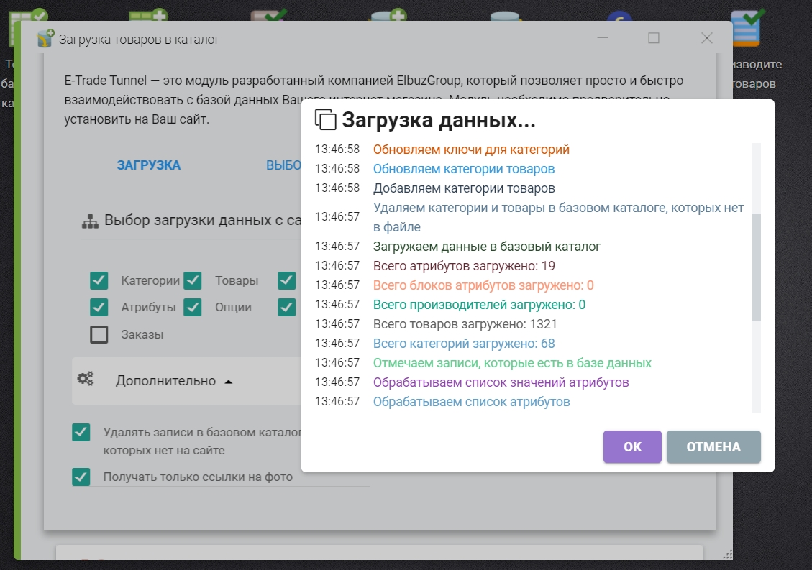Click the hierarchy icon near Выбор загрузки данных
The height and width of the screenshot is (570, 812).
tap(90, 221)
